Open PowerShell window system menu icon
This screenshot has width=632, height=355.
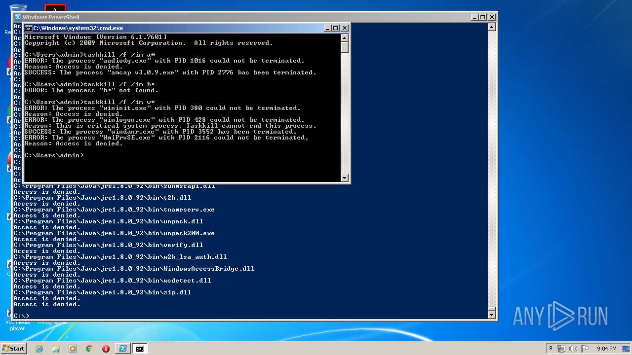pyautogui.click(x=18, y=17)
